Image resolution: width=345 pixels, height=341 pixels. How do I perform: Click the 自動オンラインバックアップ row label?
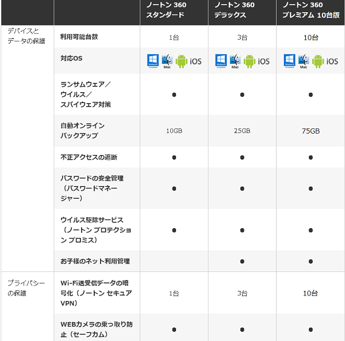[82, 131]
